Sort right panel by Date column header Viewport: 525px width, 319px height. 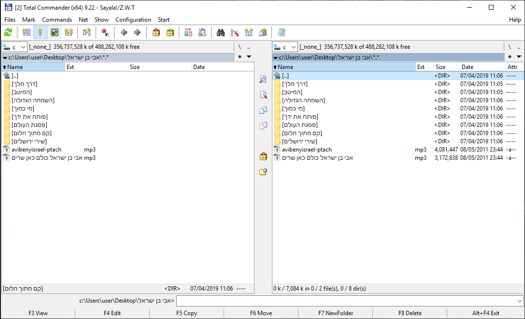pos(482,67)
